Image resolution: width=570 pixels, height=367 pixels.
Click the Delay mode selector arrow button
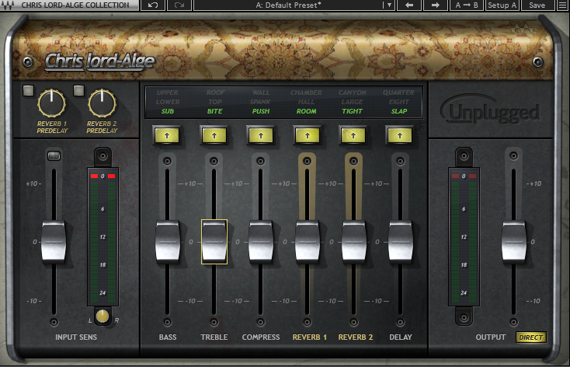399,135
